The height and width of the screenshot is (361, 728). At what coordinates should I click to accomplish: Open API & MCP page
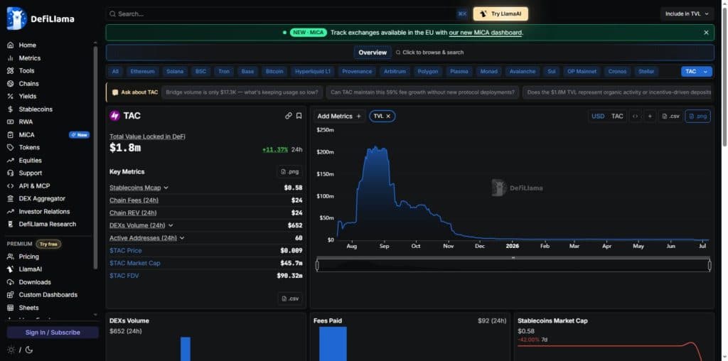tap(34, 185)
